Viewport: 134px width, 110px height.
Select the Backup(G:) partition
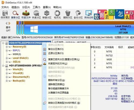19,81
